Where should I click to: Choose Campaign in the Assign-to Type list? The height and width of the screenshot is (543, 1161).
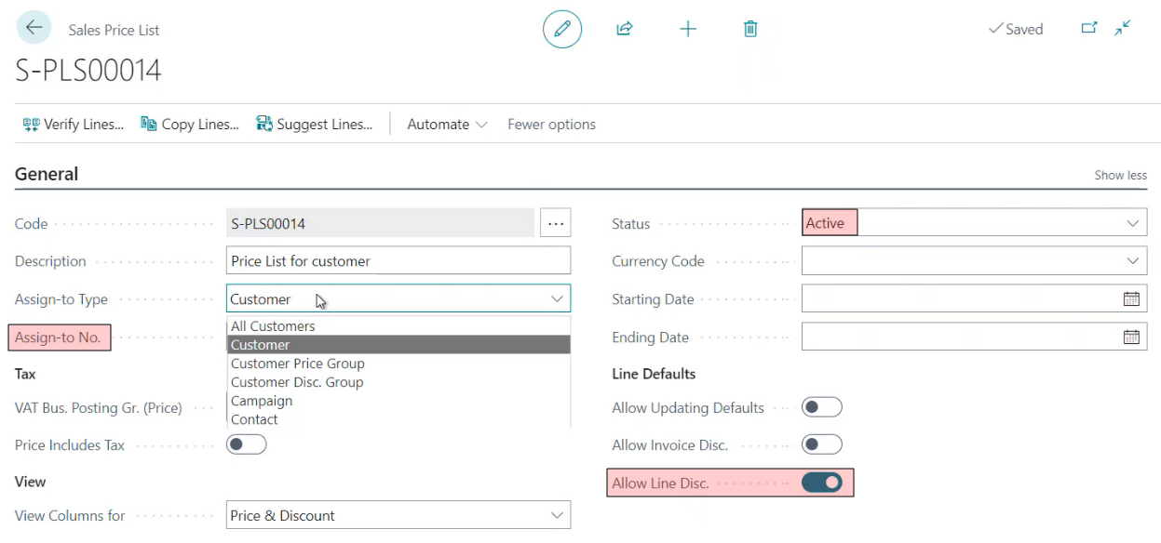tap(262, 401)
